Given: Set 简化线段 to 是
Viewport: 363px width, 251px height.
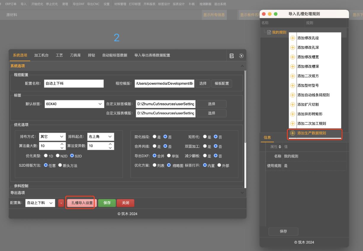Looking at the screenshot, I should coord(155,137).
